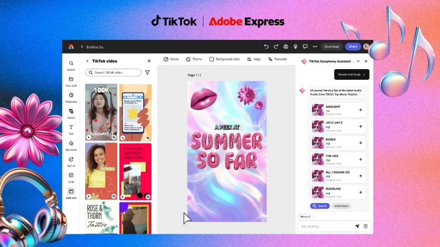Image resolution: width=440 pixels, height=247 pixels.
Task: Click the Download button
Action: point(332,46)
